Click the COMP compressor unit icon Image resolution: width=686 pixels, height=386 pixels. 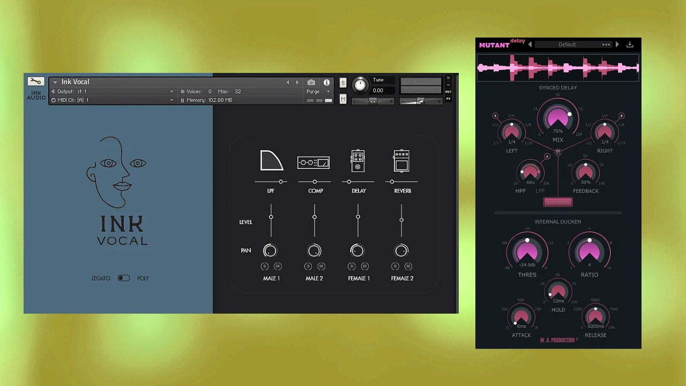314,162
